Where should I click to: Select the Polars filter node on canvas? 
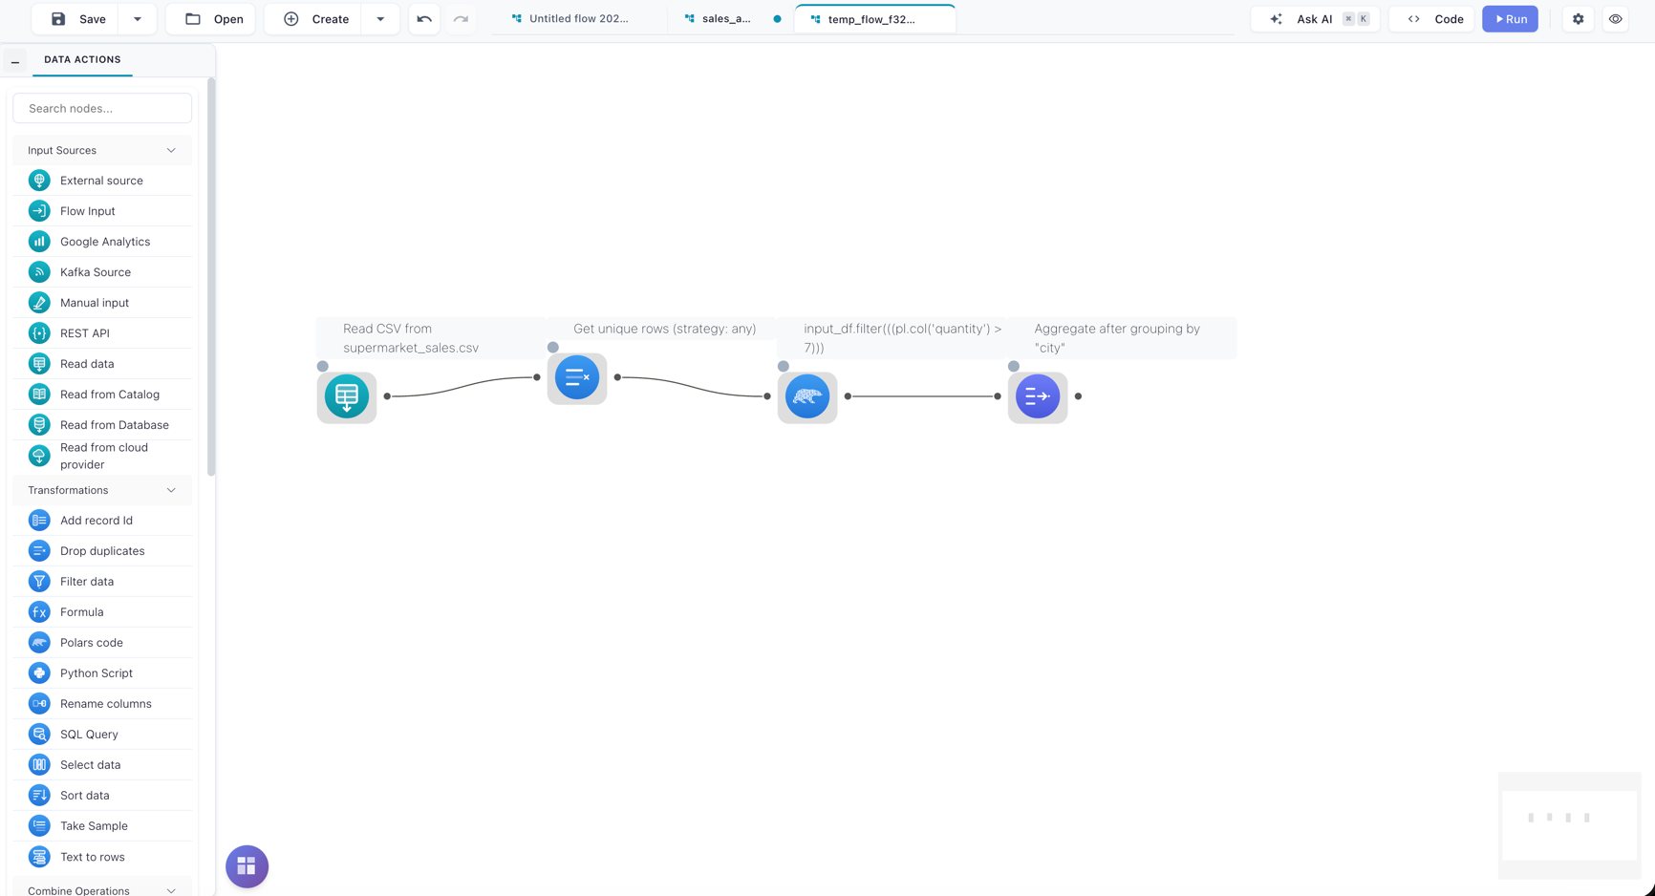coord(807,396)
